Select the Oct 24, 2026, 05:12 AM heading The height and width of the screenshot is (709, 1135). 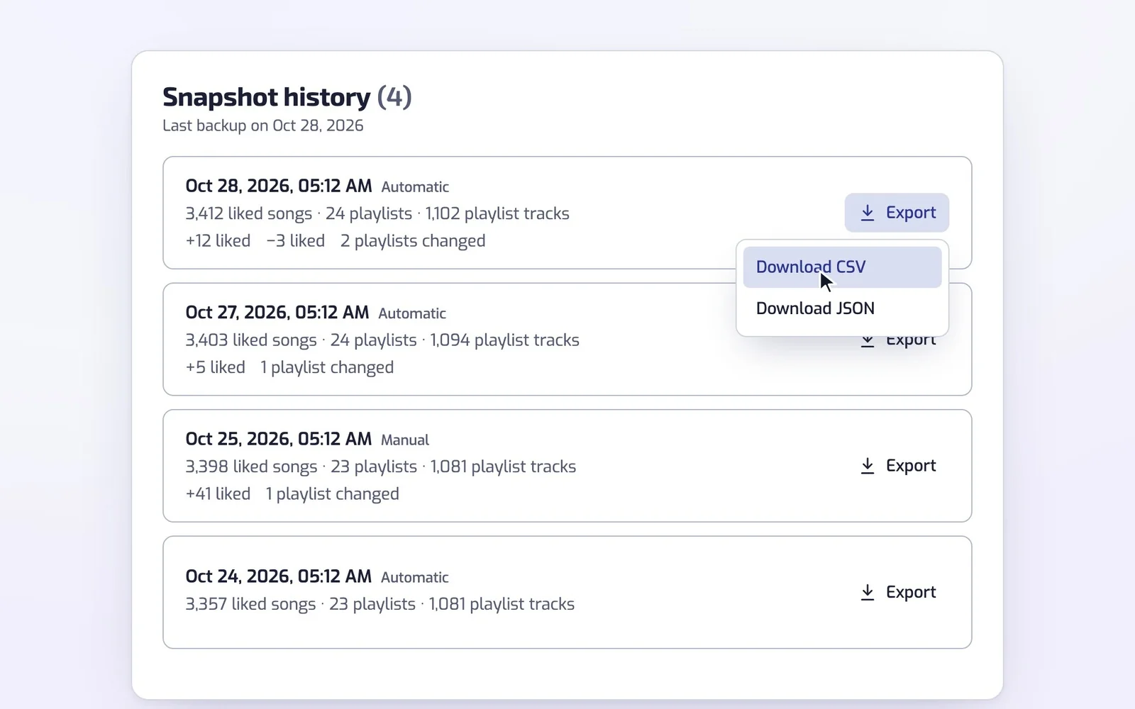pos(279,576)
